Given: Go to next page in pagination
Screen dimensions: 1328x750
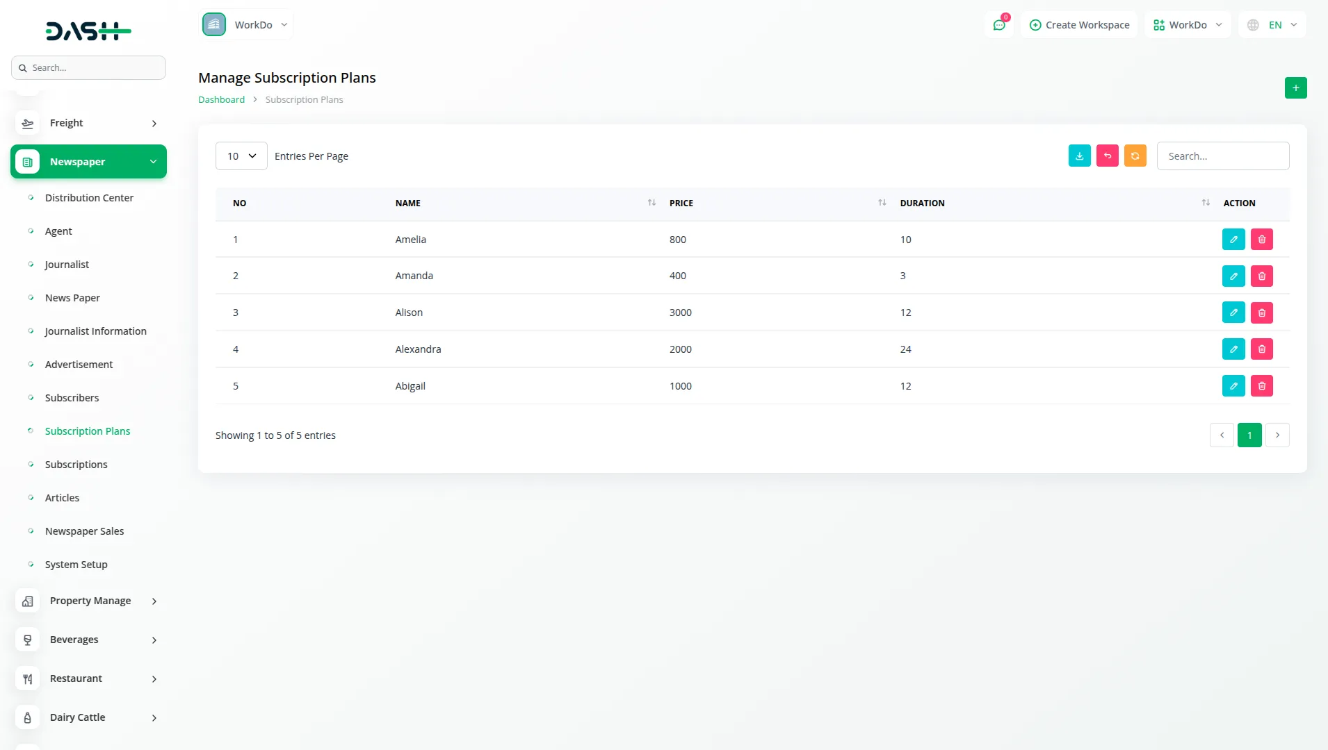Looking at the screenshot, I should click(1277, 435).
